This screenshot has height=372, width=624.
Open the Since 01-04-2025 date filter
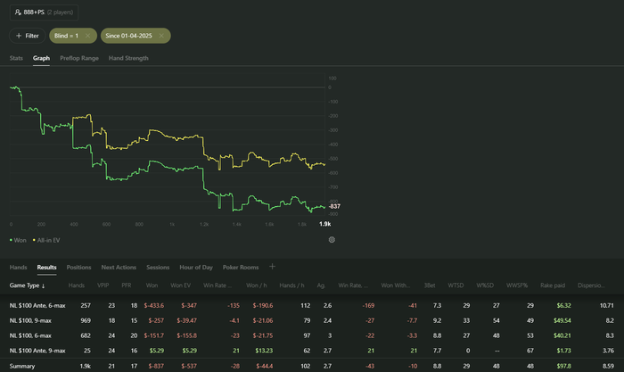[130, 36]
